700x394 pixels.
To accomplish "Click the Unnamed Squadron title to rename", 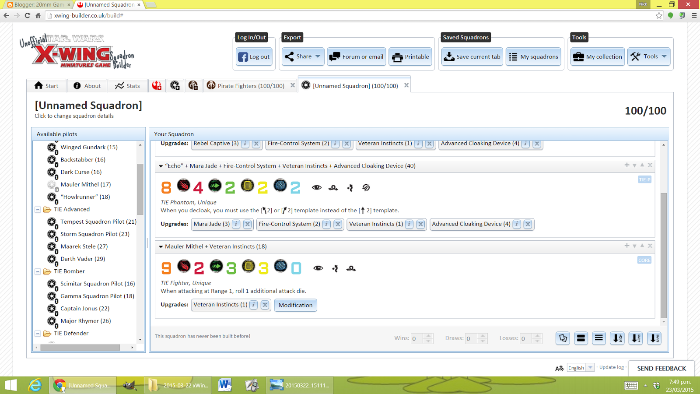I will (x=88, y=106).
